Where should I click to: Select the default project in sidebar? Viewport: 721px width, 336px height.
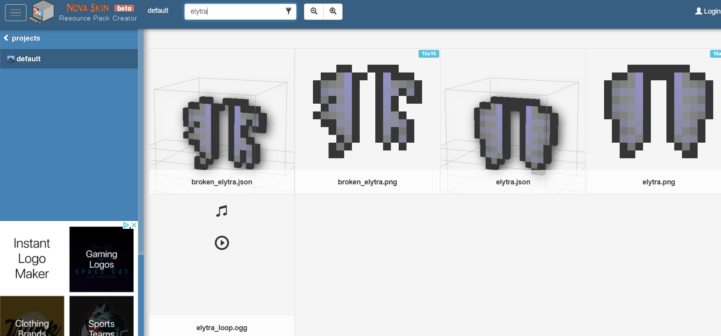28,59
